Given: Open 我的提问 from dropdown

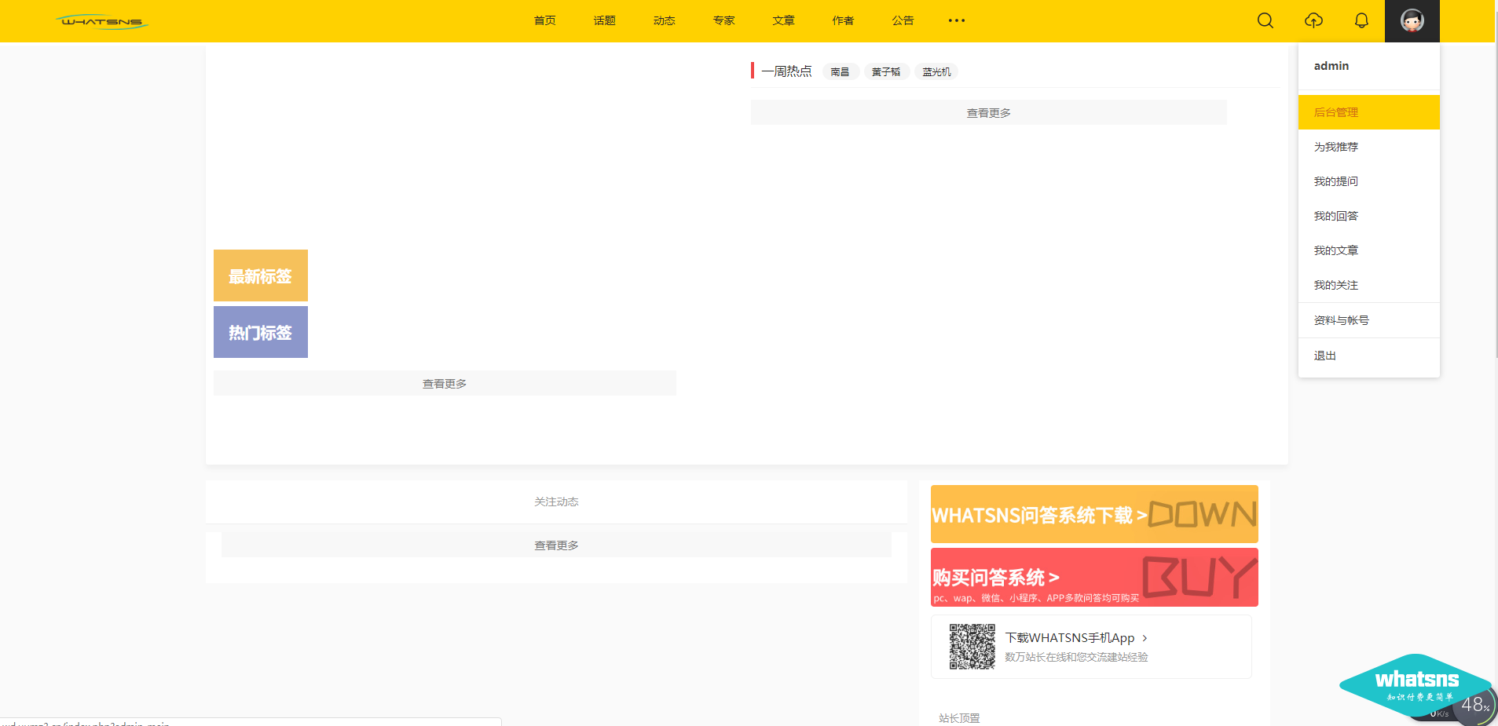Looking at the screenshot, I should click(x=1336, y=181).
